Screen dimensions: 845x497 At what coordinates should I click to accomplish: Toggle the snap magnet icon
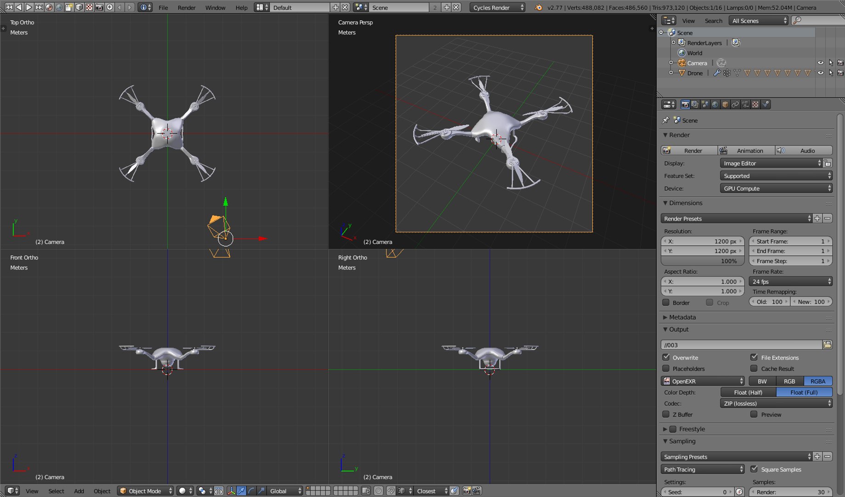tap(391, 491)
